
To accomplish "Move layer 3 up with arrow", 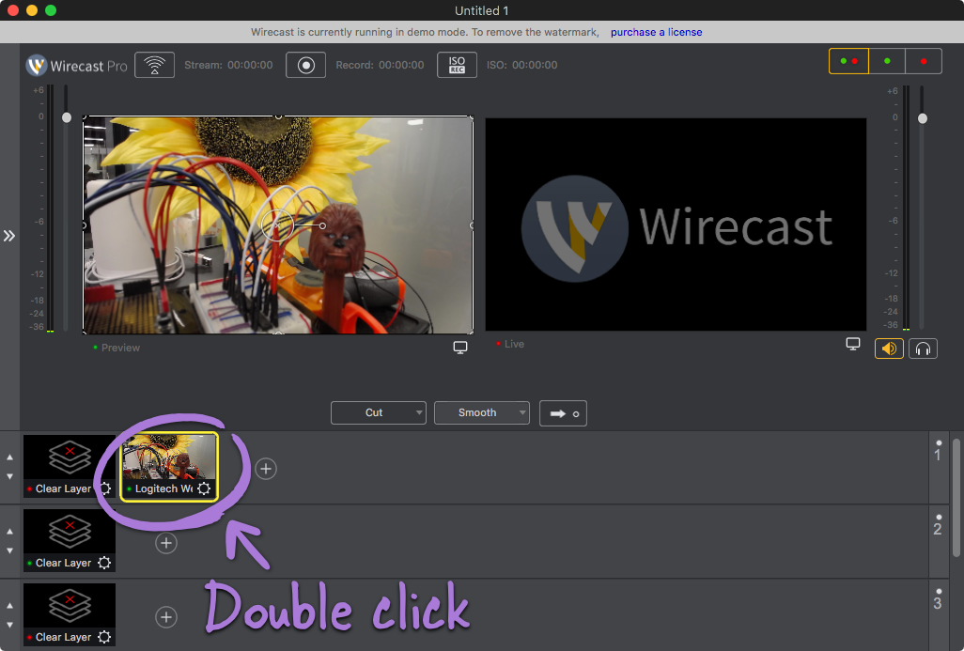I will click(9, 606).
